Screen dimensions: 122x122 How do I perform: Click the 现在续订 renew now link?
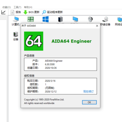tap(88, 91)
